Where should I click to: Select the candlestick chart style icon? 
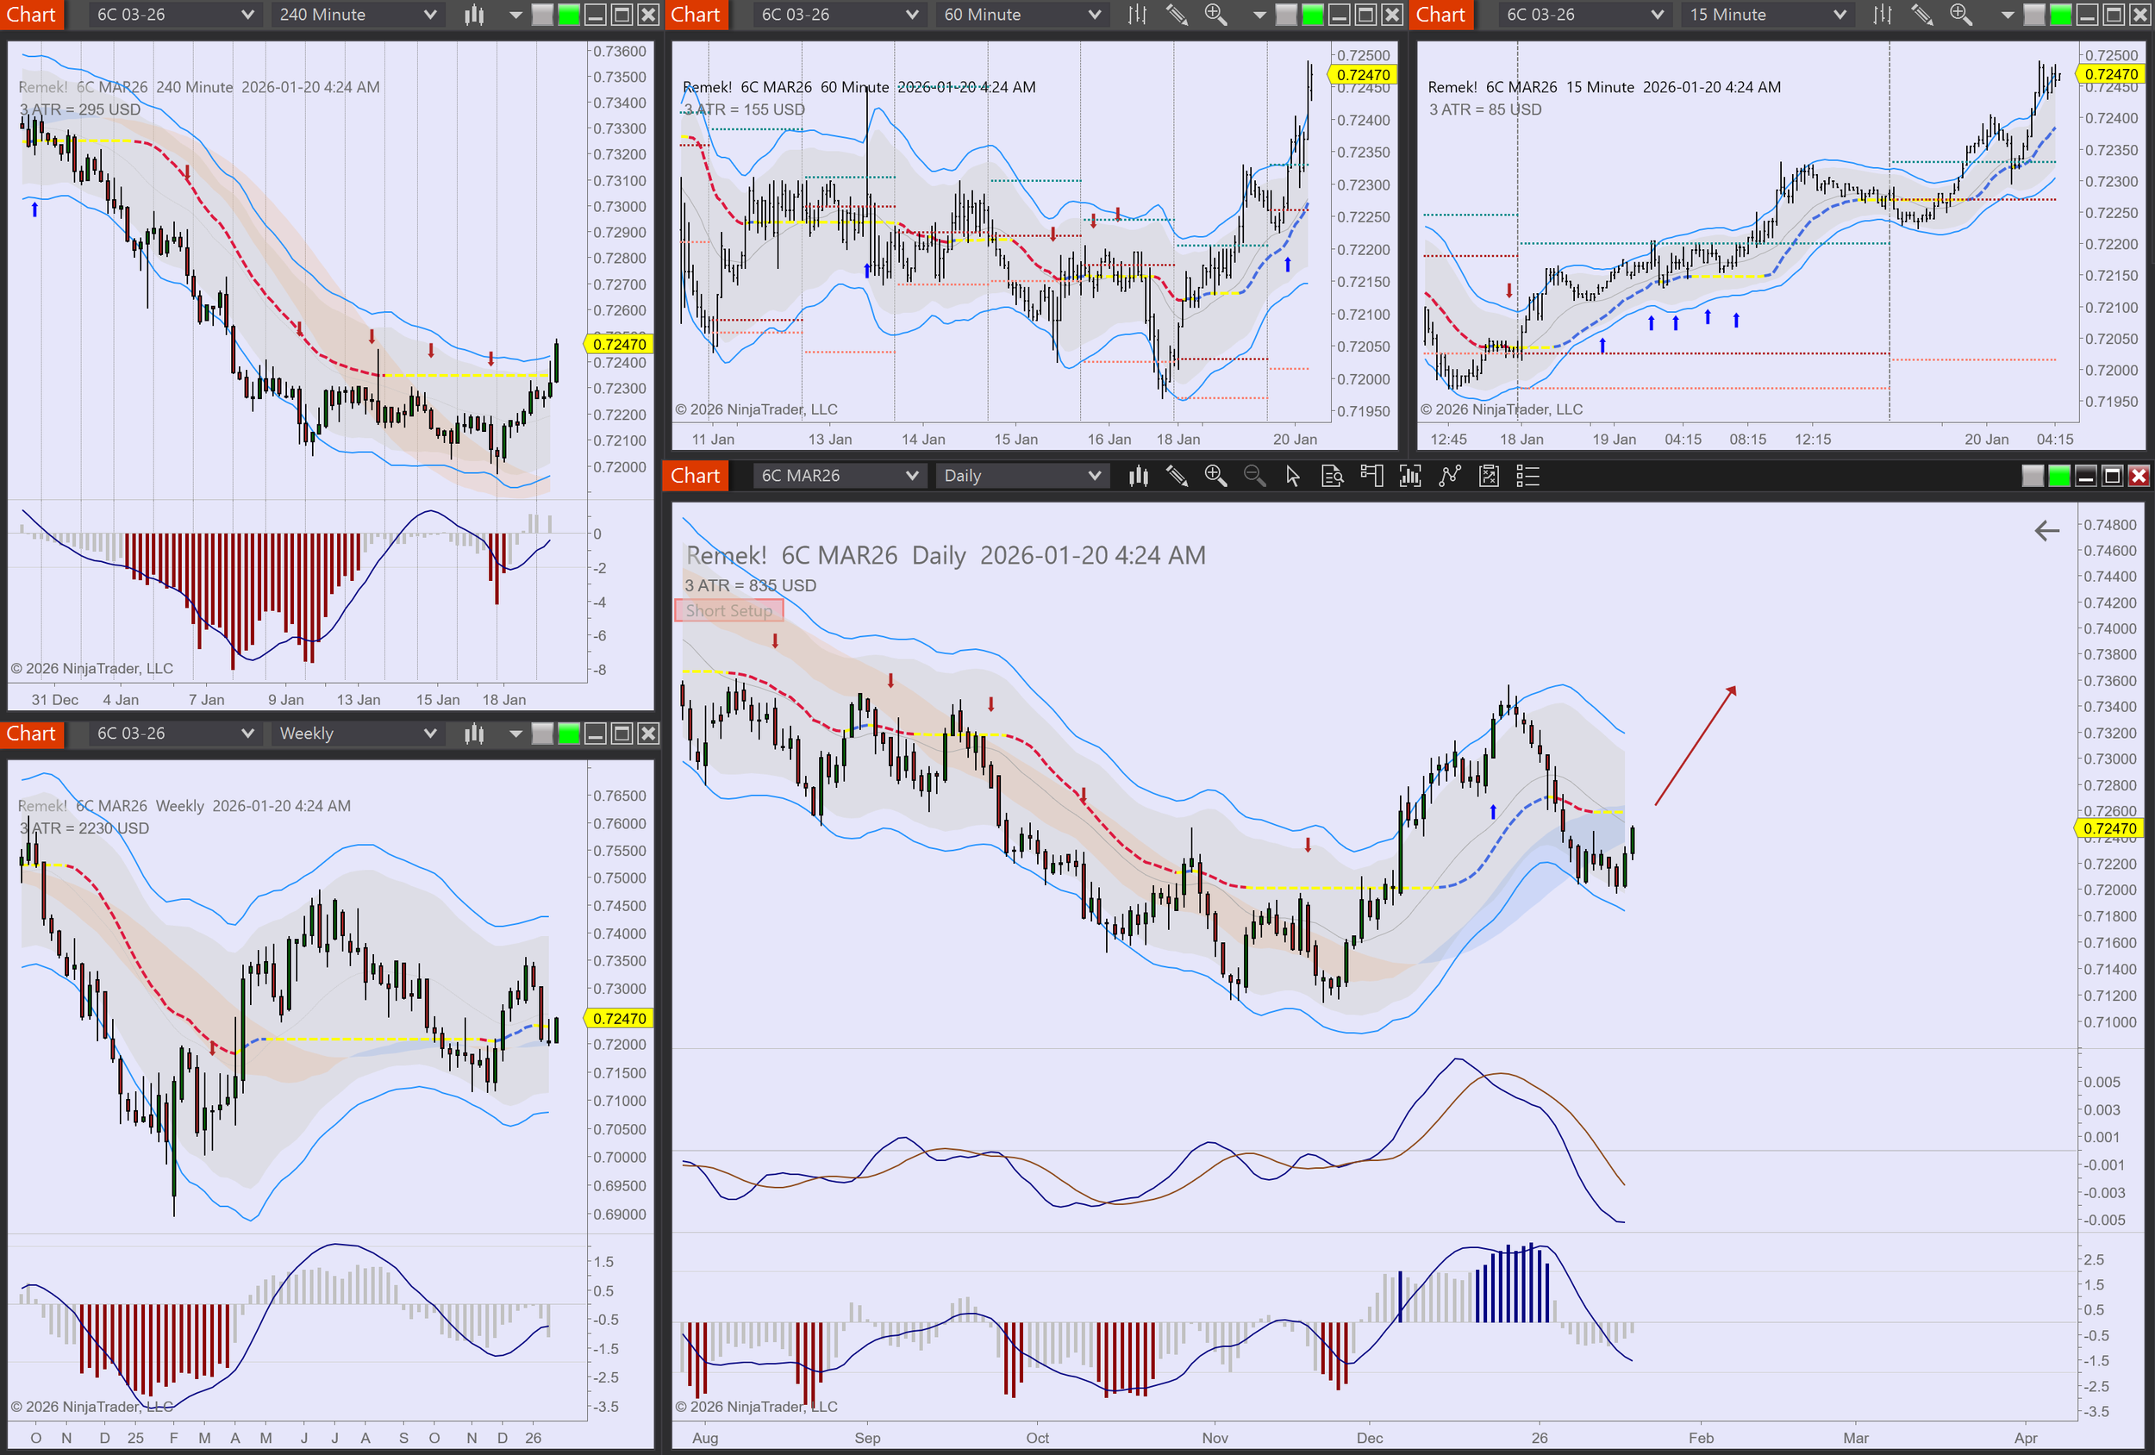1139,476
